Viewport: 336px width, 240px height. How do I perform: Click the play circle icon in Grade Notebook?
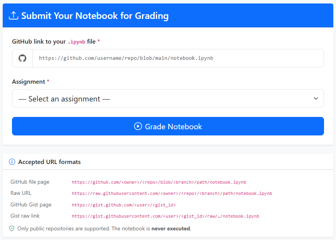point(138,126)
